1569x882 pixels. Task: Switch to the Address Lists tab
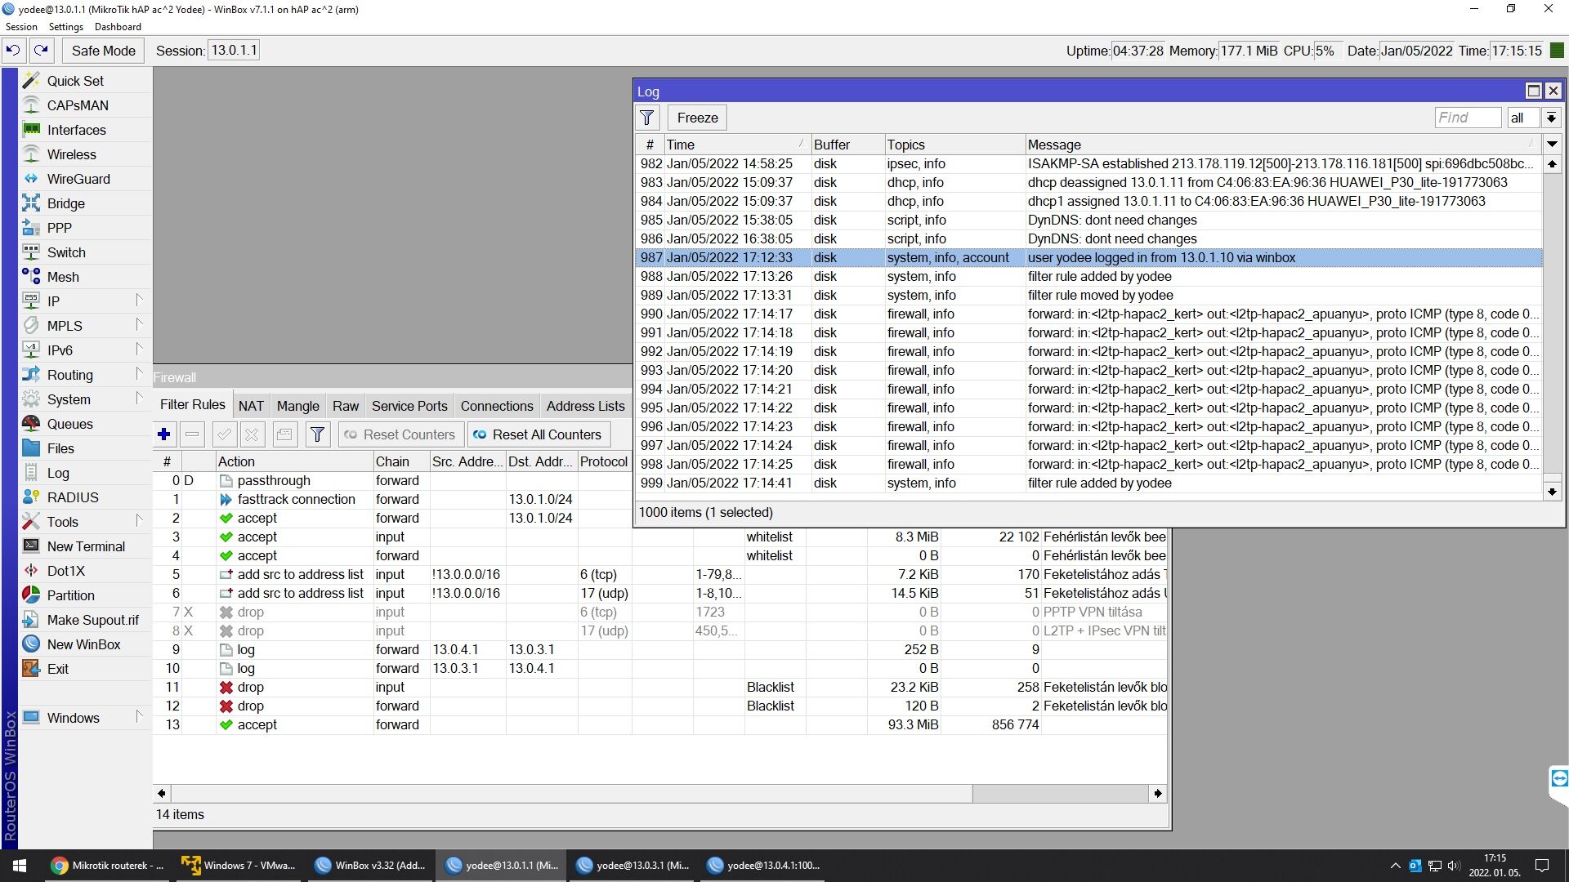585,406
